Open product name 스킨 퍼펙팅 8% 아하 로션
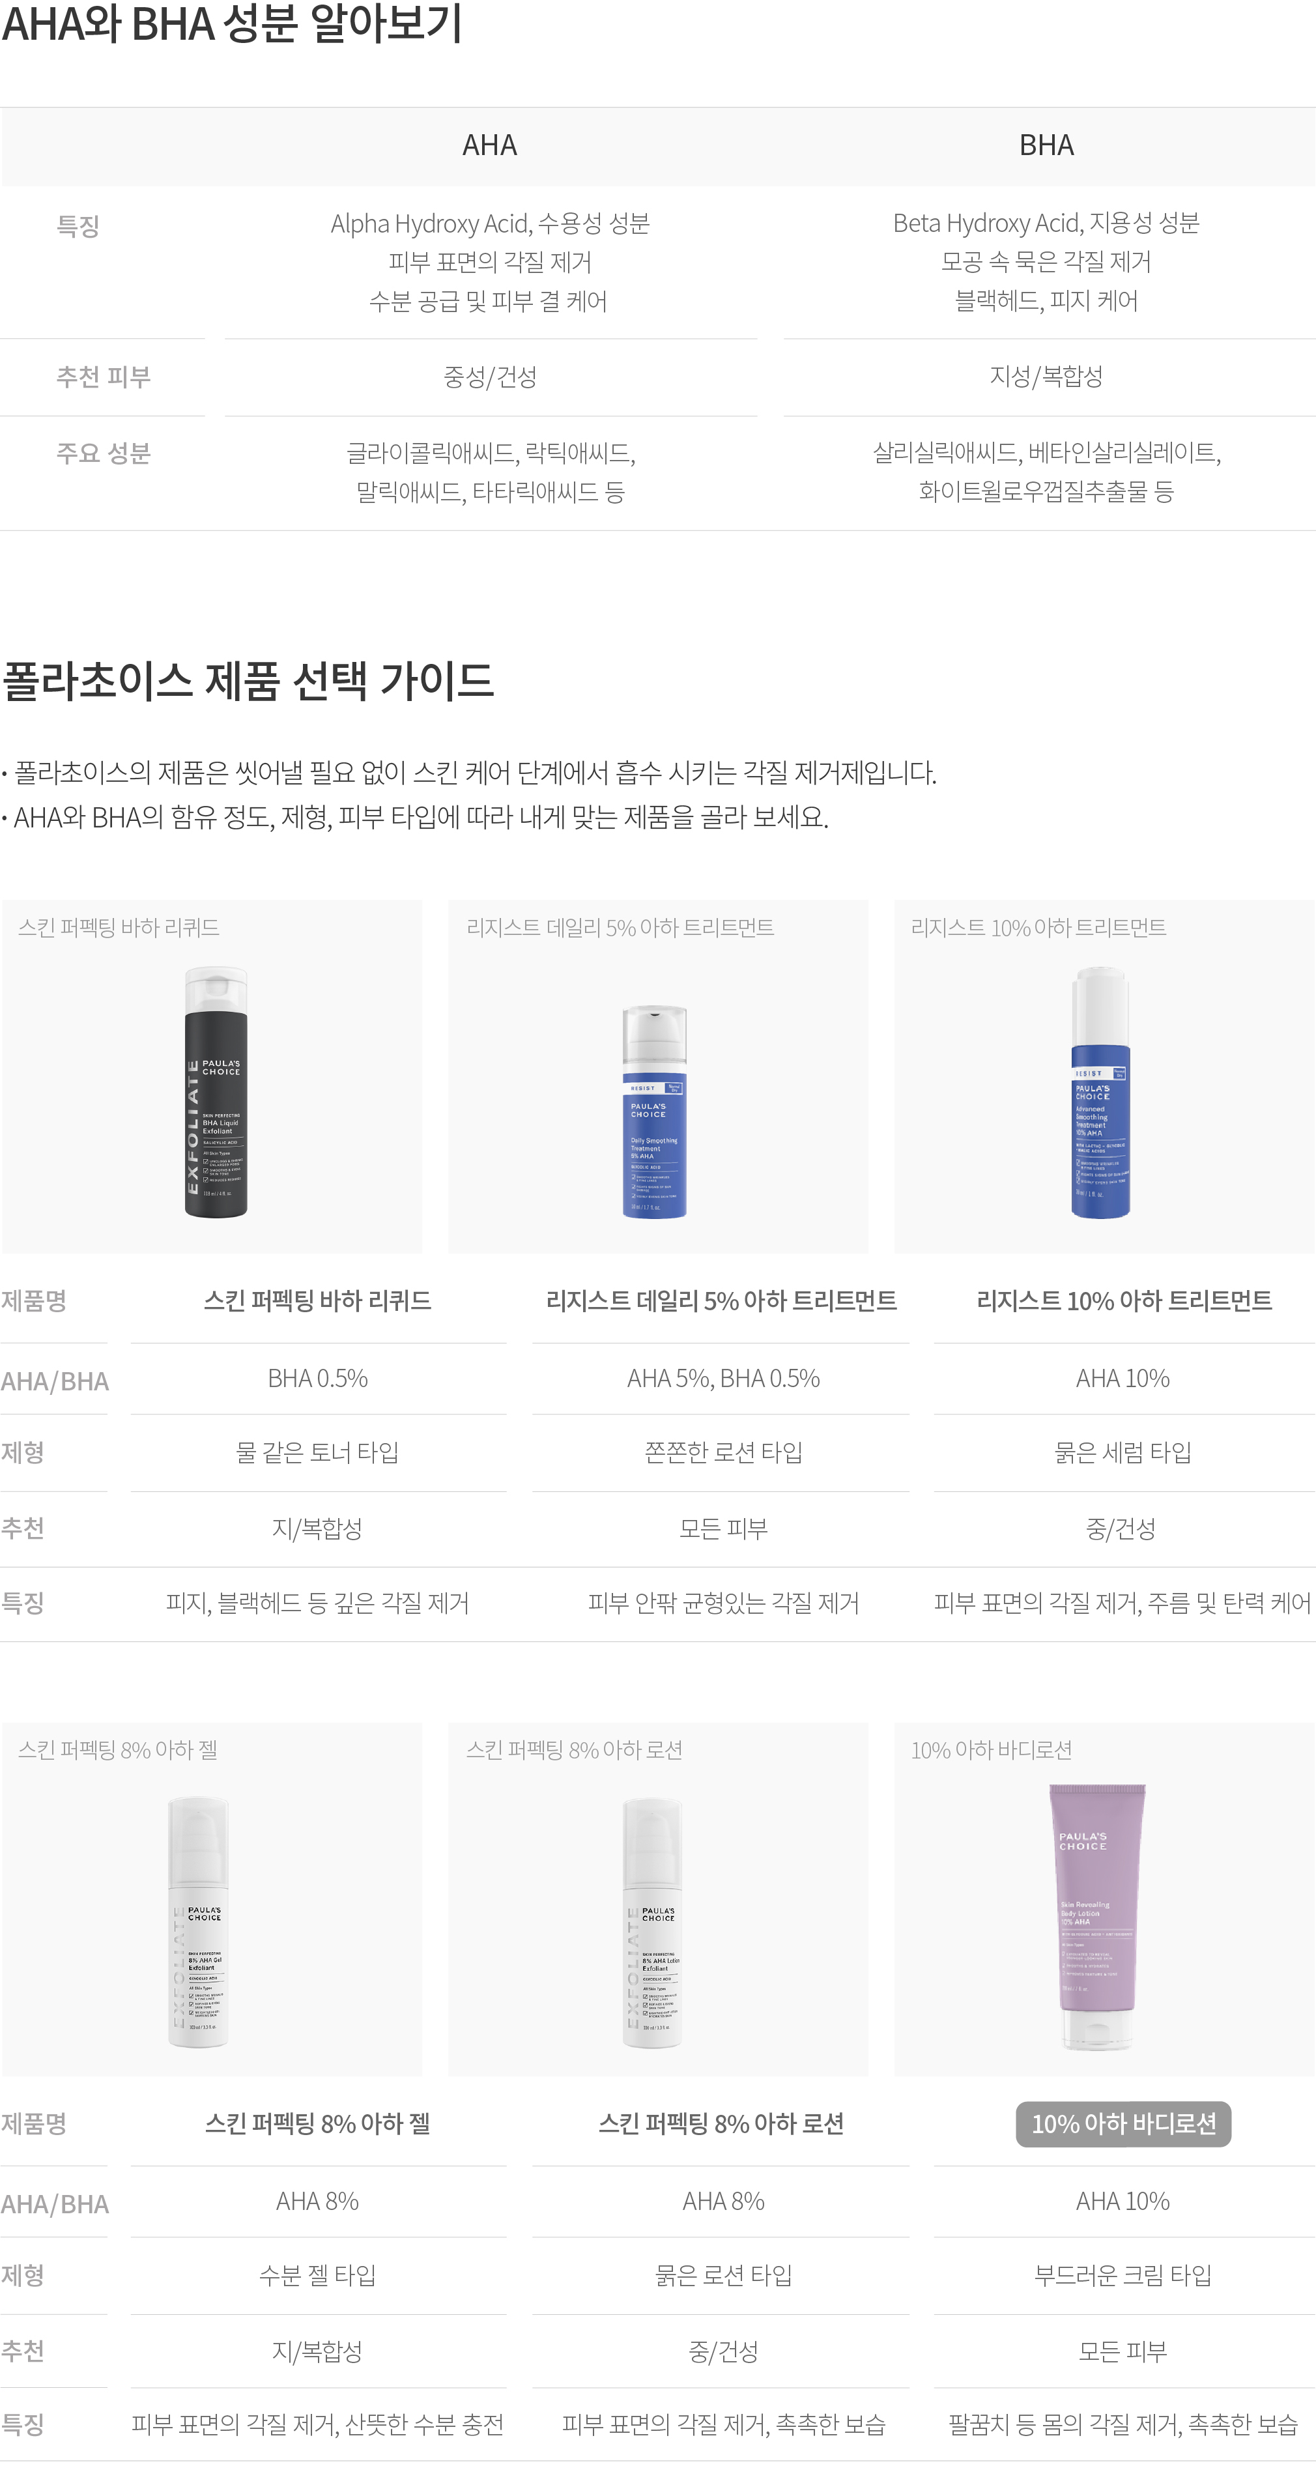Image resolution: width=1316 pixels, height=2468 pixels. (x=721, y=2124)
